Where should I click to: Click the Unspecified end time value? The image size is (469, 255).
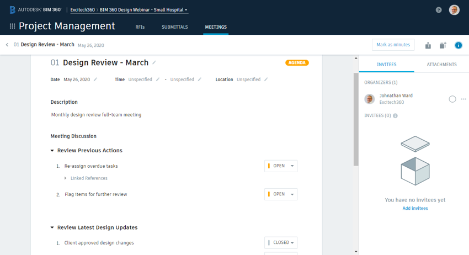click(182, 79)
